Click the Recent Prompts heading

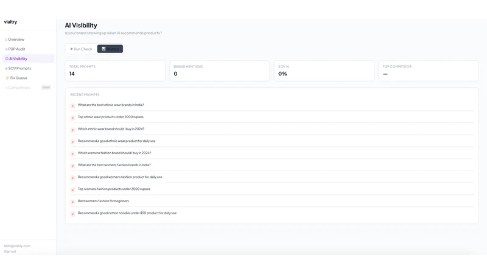85,95
